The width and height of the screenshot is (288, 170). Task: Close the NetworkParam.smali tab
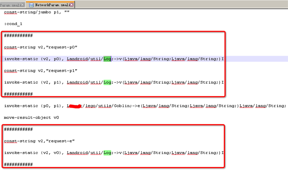coord(72,5)
